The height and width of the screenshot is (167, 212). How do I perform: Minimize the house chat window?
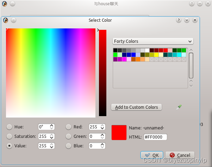click(200, 4)
